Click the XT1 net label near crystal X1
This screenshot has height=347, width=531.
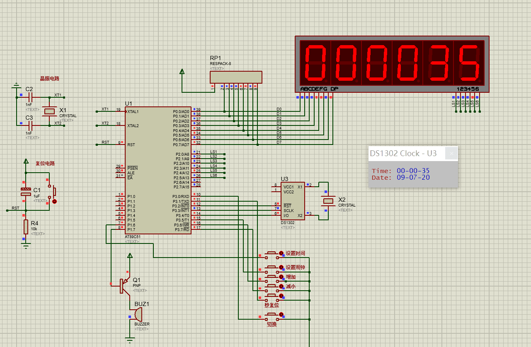click(x=58, y=95)
